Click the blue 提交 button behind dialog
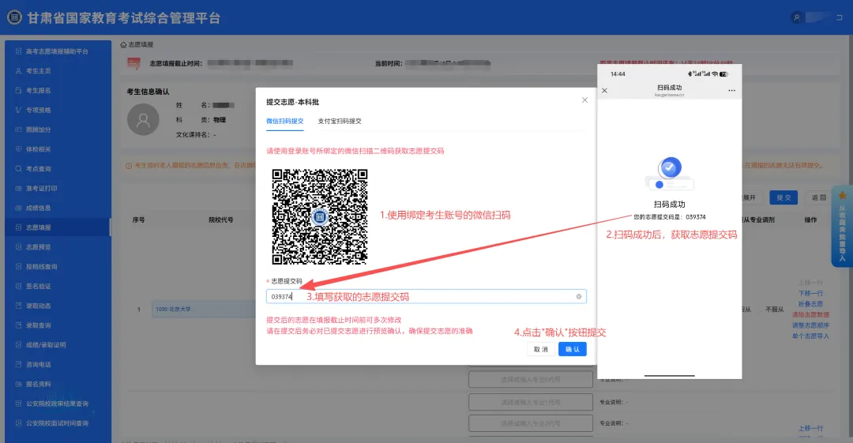853x443 pixels. [783, 197]
